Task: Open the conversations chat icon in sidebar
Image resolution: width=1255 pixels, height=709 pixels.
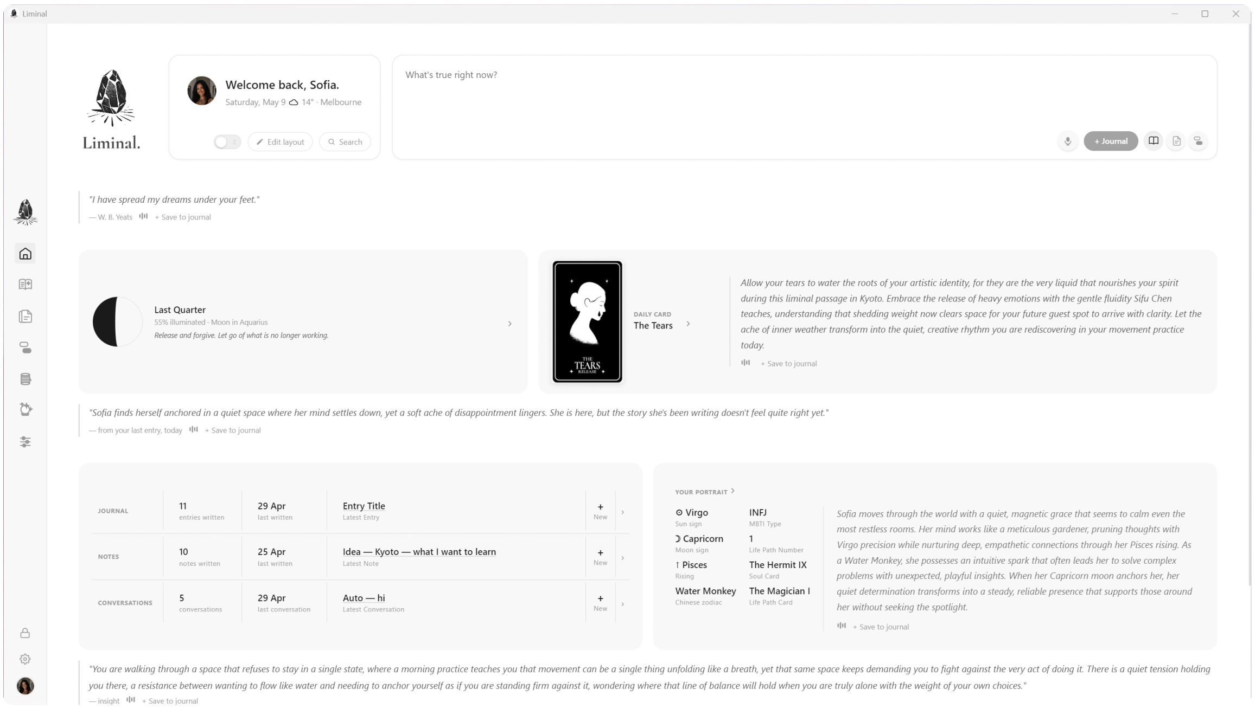Action: (x=25, y=348)
